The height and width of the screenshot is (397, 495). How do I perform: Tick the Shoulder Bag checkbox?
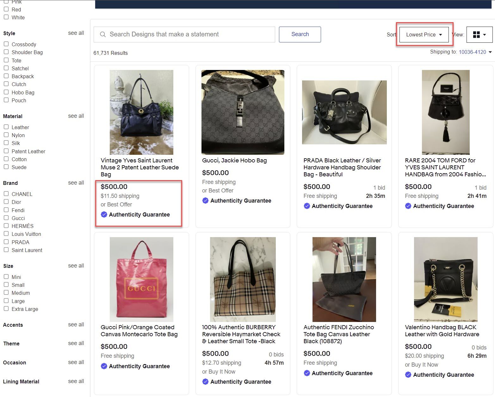(x=6, y=52)
